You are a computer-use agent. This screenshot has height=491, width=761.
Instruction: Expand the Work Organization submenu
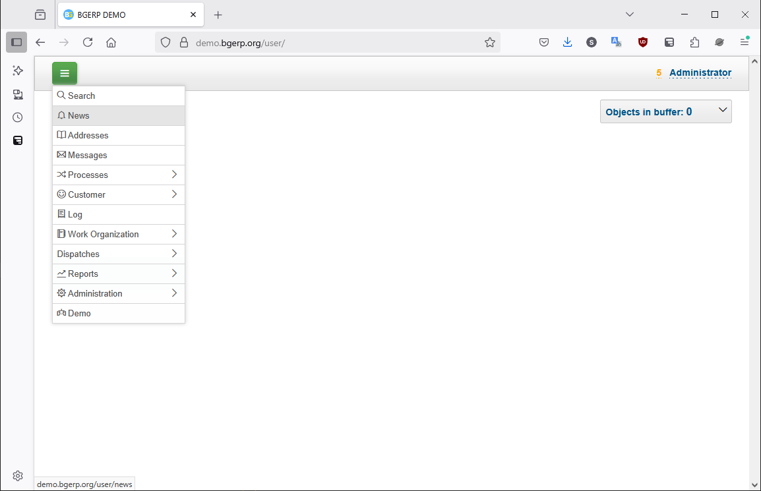coord(103,234)
